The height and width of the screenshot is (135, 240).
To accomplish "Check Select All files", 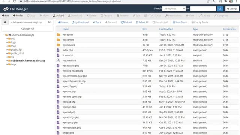I will tap(142, 22).
